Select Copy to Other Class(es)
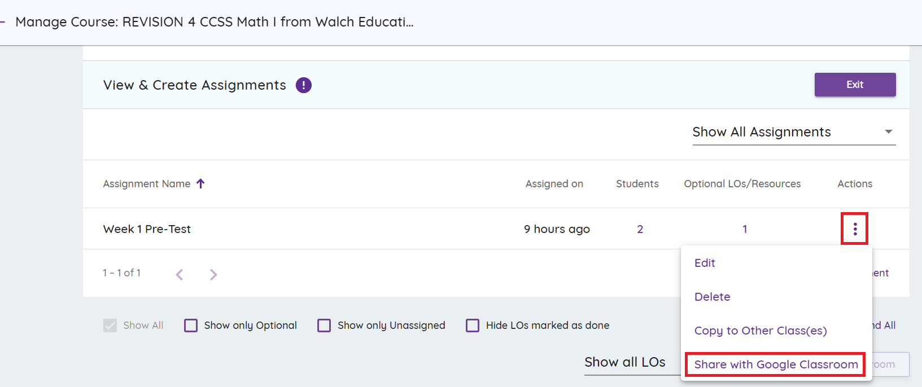The width and height of the screenshot is (922, 387). click(760, 331)
